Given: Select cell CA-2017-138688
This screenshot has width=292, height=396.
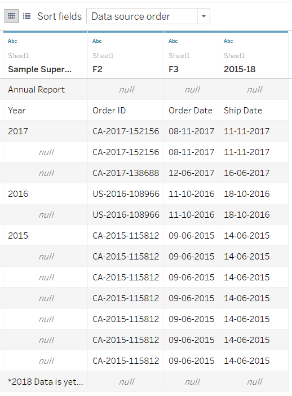Looking at the screenshot, I should pyautogui.click(x=126, y=173).
